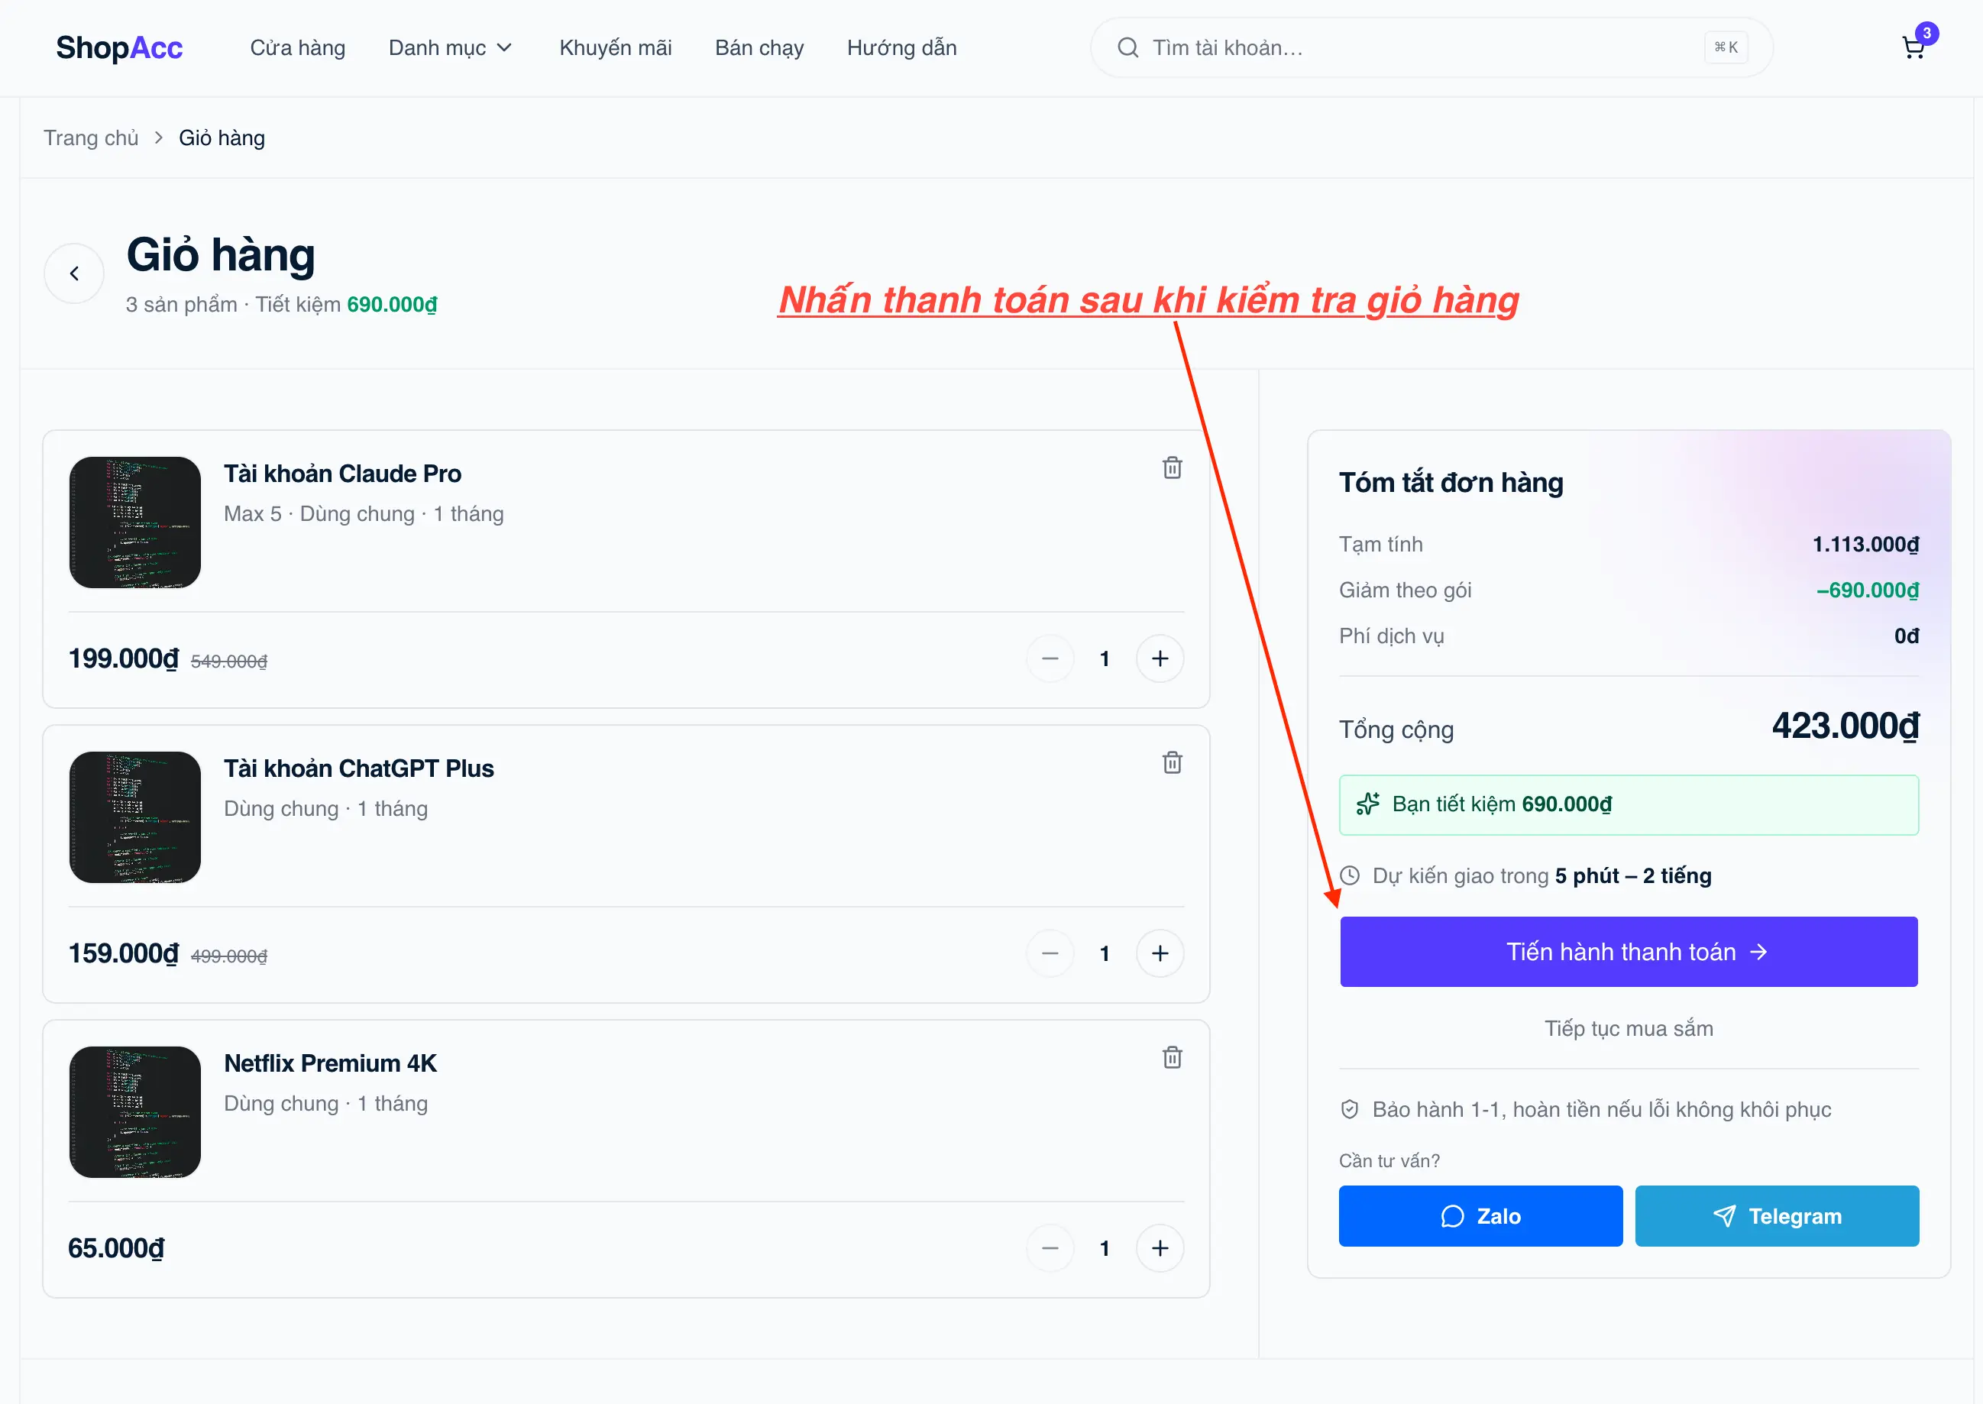Open Hướng dẫn in the navigation
Screen dimensions: 1983x1404
tap(901, 47)
